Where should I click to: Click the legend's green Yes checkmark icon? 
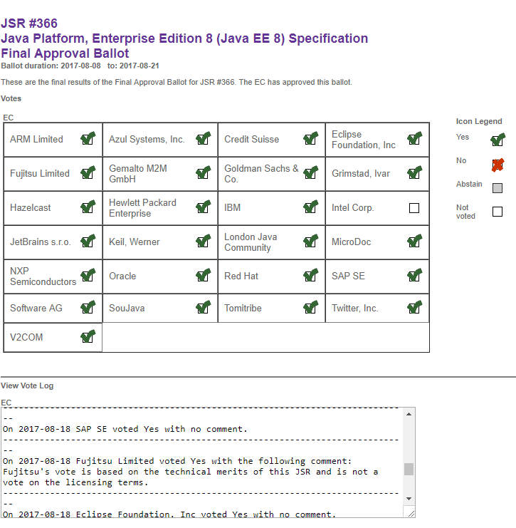click(x=497, y=140)
